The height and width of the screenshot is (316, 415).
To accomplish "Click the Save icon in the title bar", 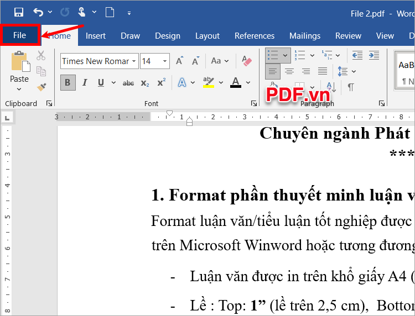I will 19,12.
